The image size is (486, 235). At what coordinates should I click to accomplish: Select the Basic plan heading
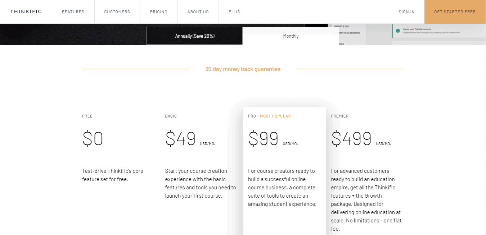[171, 116]
